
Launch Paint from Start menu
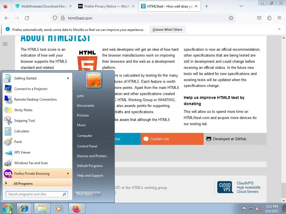pos(37,142)
